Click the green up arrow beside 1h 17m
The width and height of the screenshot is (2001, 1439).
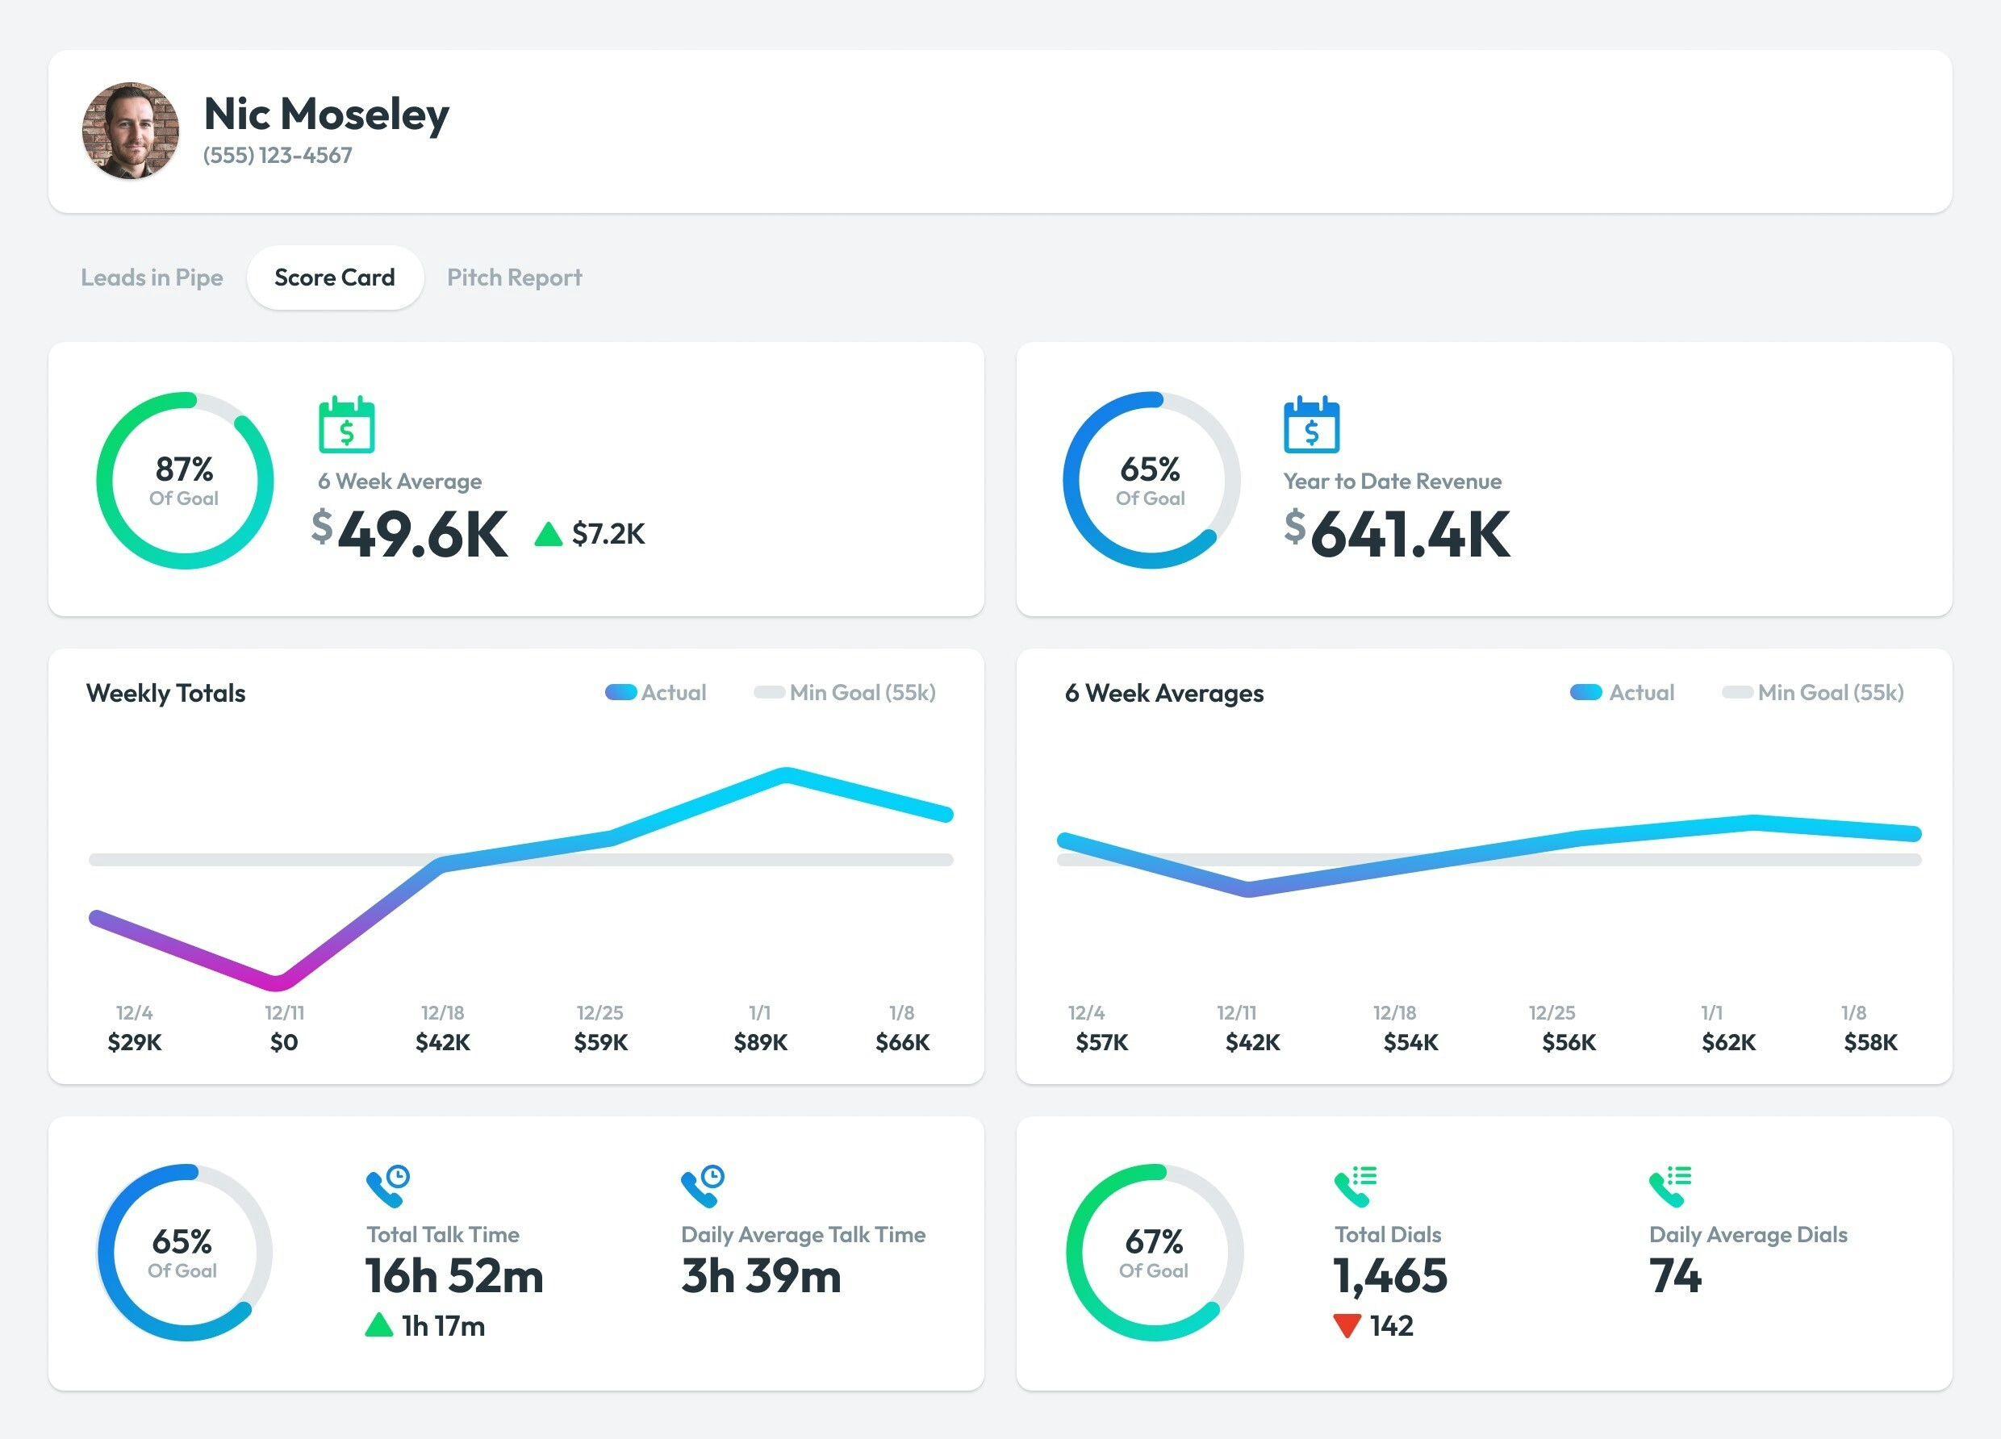[378, 1324]
